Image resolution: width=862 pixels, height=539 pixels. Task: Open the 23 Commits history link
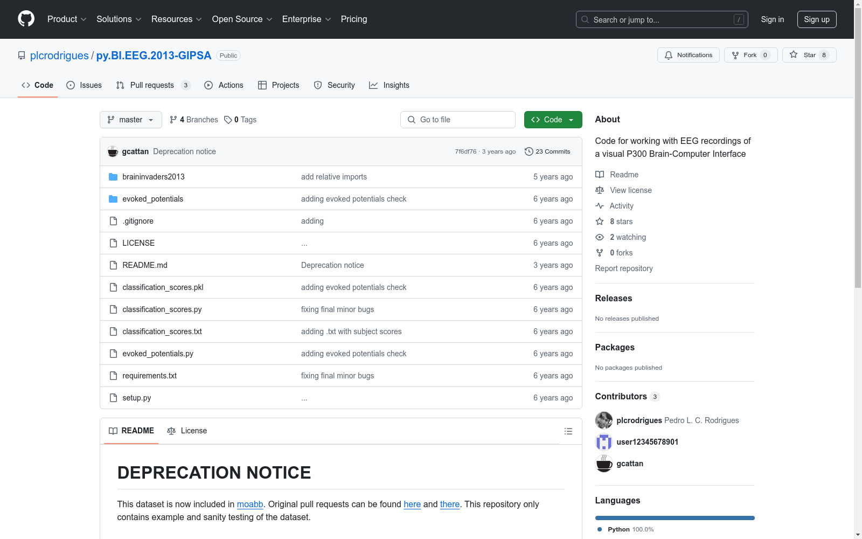click(x=547, y=151)
